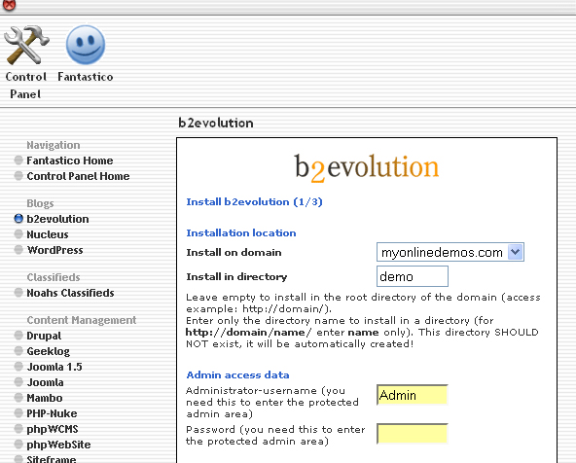The width and height of the screenshot is (576, 463).
Task: Open the Install on domain dropdown
Action: (450, 252)
